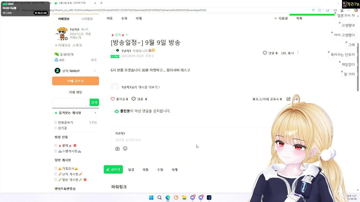
Task: Open 통계 statistics link
Action: coord(77,45)
